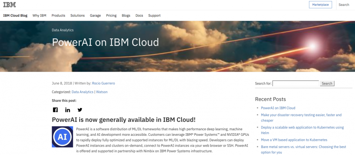Open the Pricing menu item
This screenshot has width=355, height=155.
click(x=111, y=15)
